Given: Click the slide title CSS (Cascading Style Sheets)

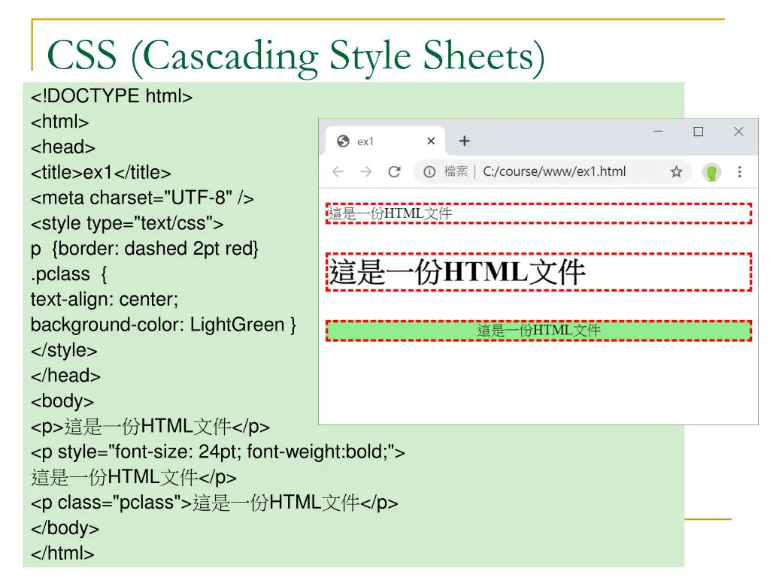Looking at the screenshot, I should pos(296,56).
